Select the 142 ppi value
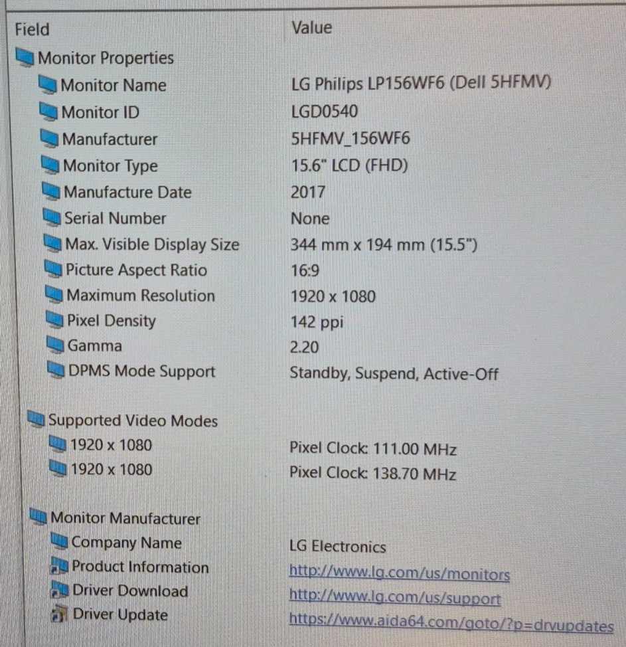Screen dimensions: 626x647 point(317,322)
